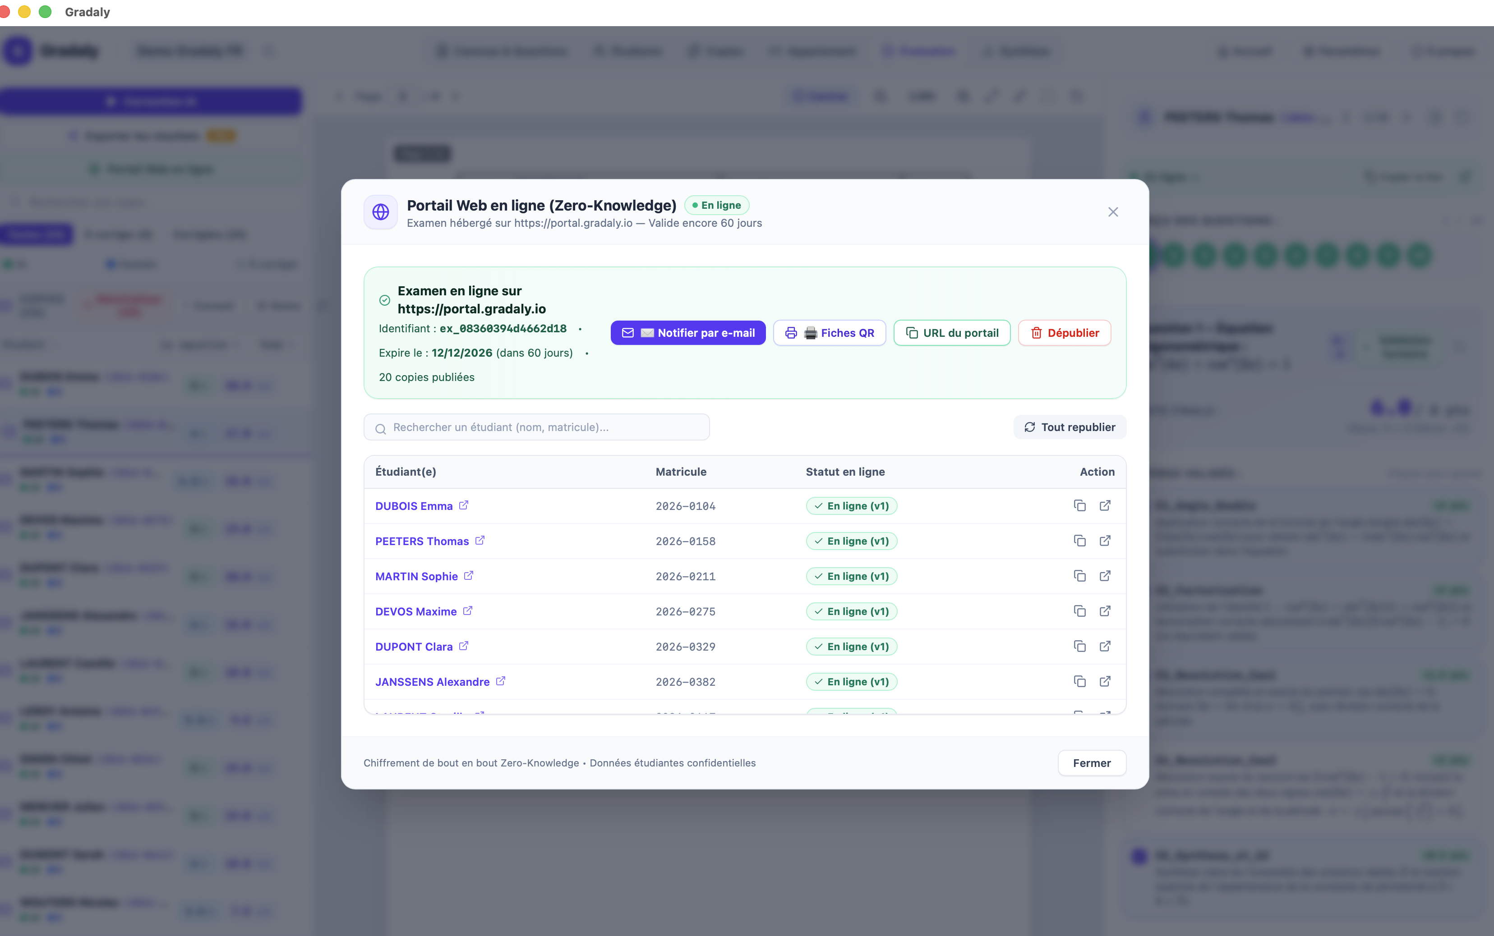This screenshot has width=1494, height=936.
Task: Open Fiches QR printing
Action: coord(829,333)
